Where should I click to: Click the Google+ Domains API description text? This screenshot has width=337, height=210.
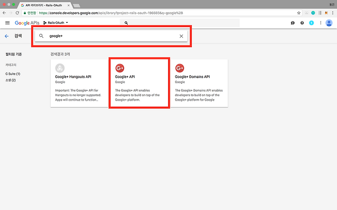tap(199, 95)
